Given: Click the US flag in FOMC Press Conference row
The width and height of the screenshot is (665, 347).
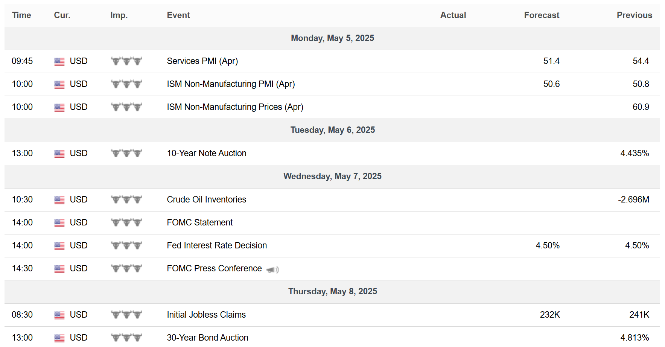Looking at the screenshot, I should coord(59,269).
